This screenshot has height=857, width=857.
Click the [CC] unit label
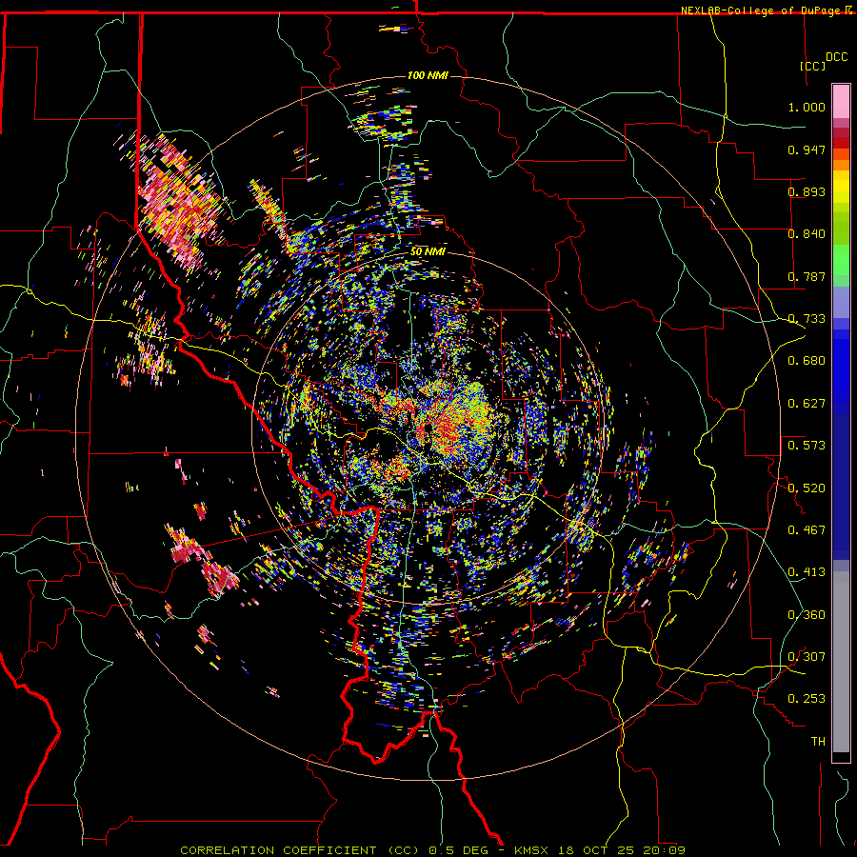[x=812, y=66]
